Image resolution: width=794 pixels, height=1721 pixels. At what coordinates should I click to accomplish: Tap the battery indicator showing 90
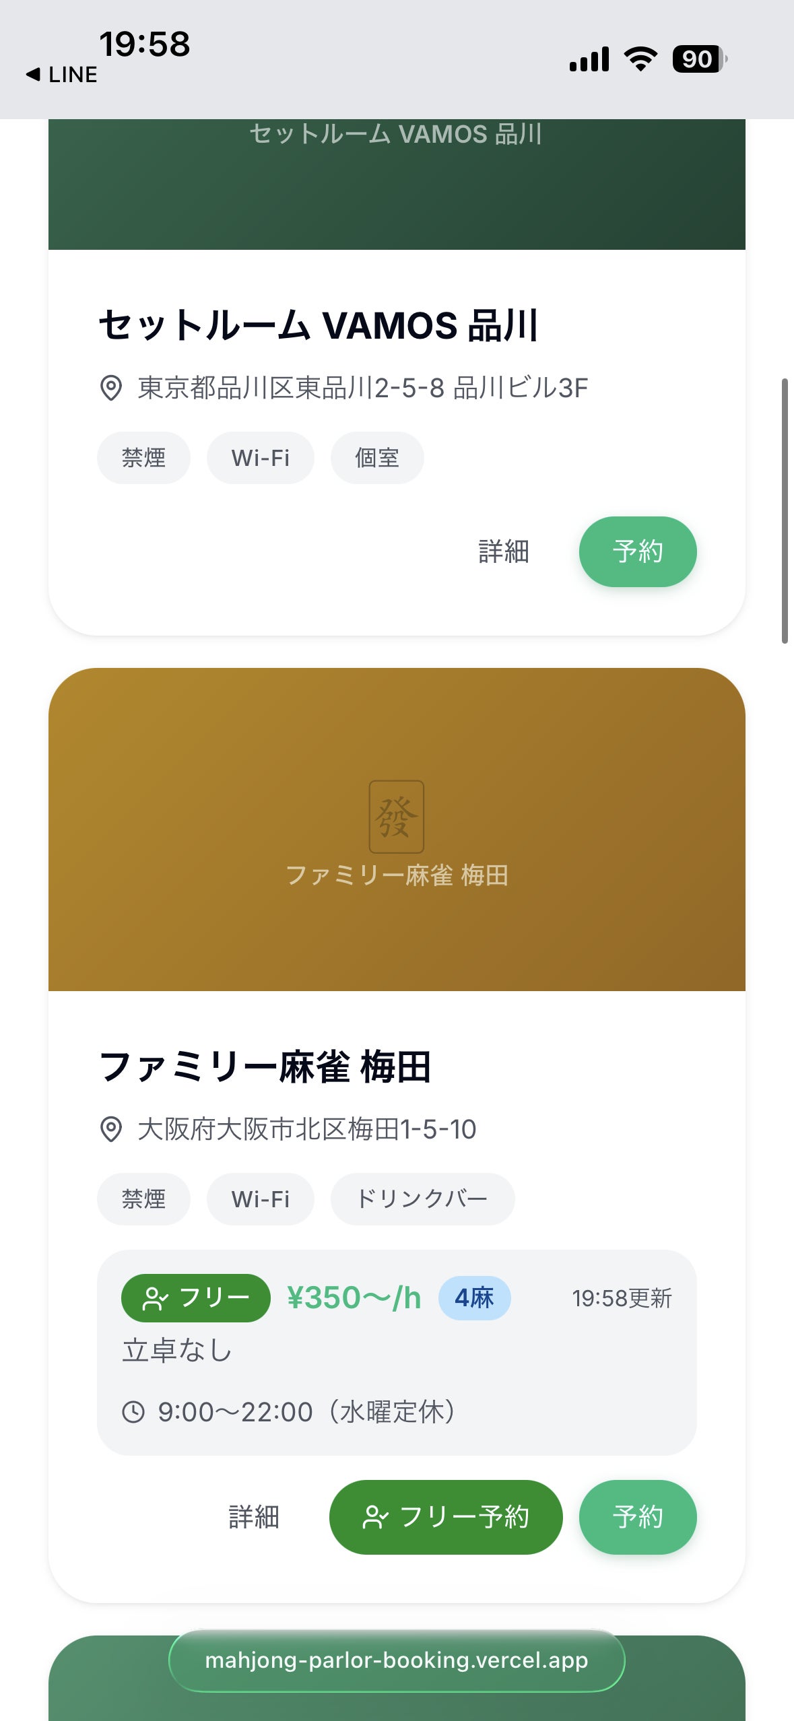pyautogui.click(x=699, y=59)
